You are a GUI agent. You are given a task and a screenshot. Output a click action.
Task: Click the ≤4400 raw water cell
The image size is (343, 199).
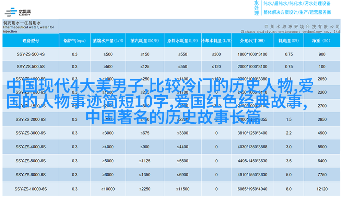tap(183, 147)
